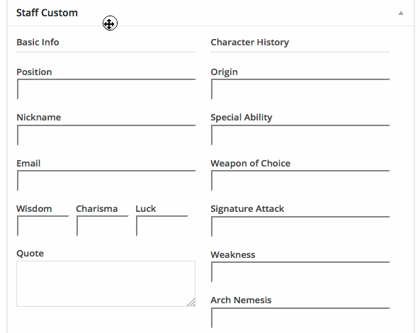Viewport: 420px width, 333px height.
Task: Select the Luck field
Action: pos(162,226)
